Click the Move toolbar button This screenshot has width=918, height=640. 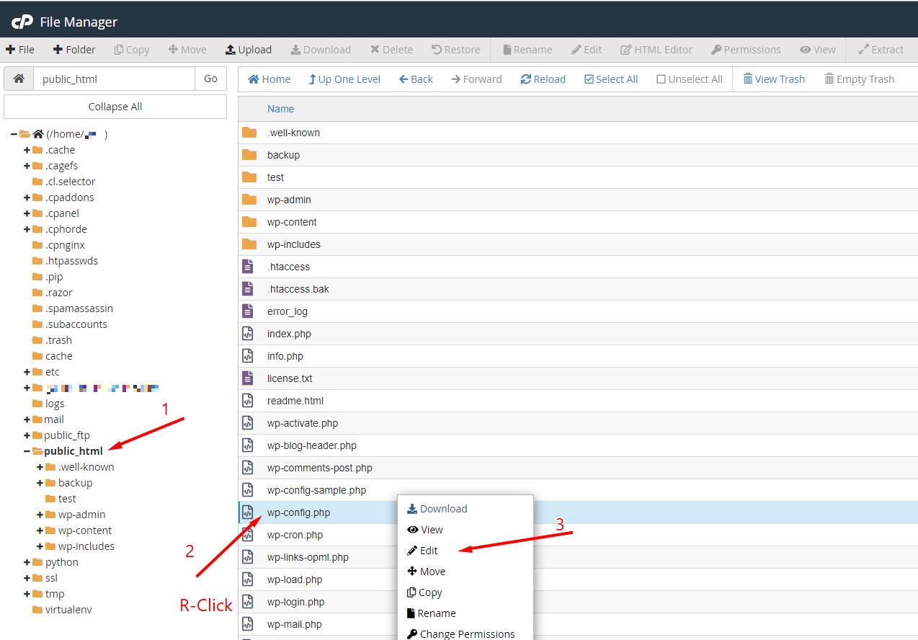(x=187, y=50)
